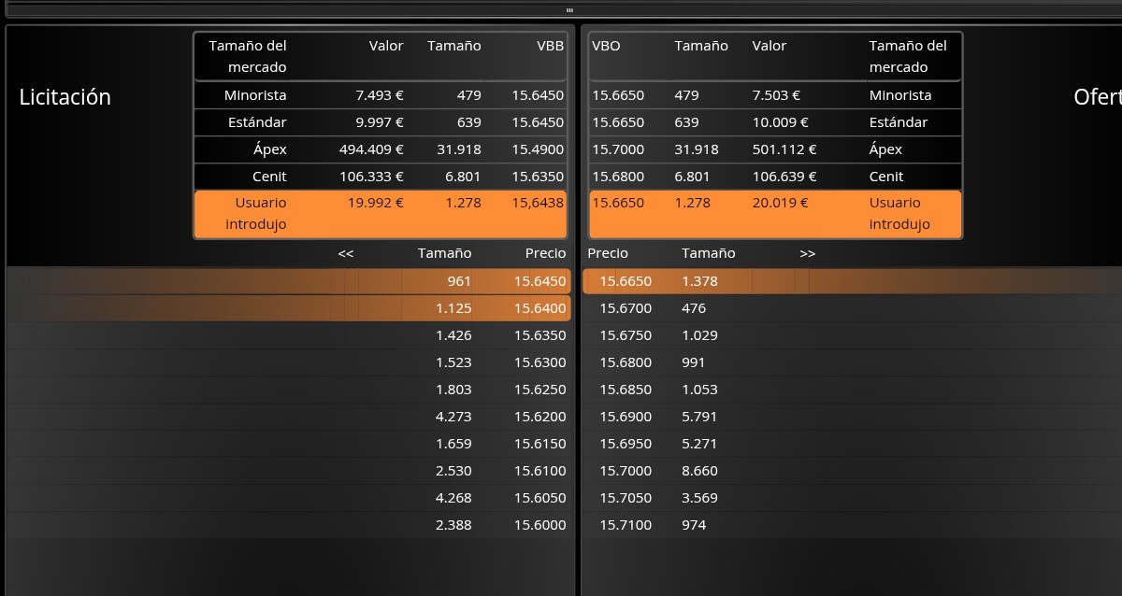Click bid depth price 15.6050
The image size is (1122, 596).
[x=539, y=498]
